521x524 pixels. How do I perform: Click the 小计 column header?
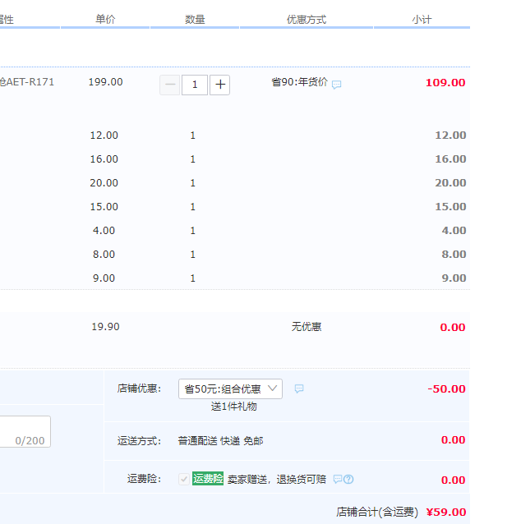[x=422, y=19]
